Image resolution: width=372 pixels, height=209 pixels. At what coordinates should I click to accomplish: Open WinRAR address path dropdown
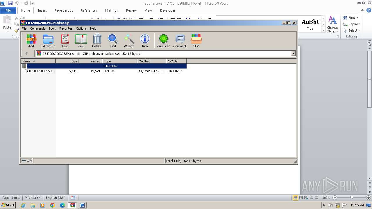point(293,53)
